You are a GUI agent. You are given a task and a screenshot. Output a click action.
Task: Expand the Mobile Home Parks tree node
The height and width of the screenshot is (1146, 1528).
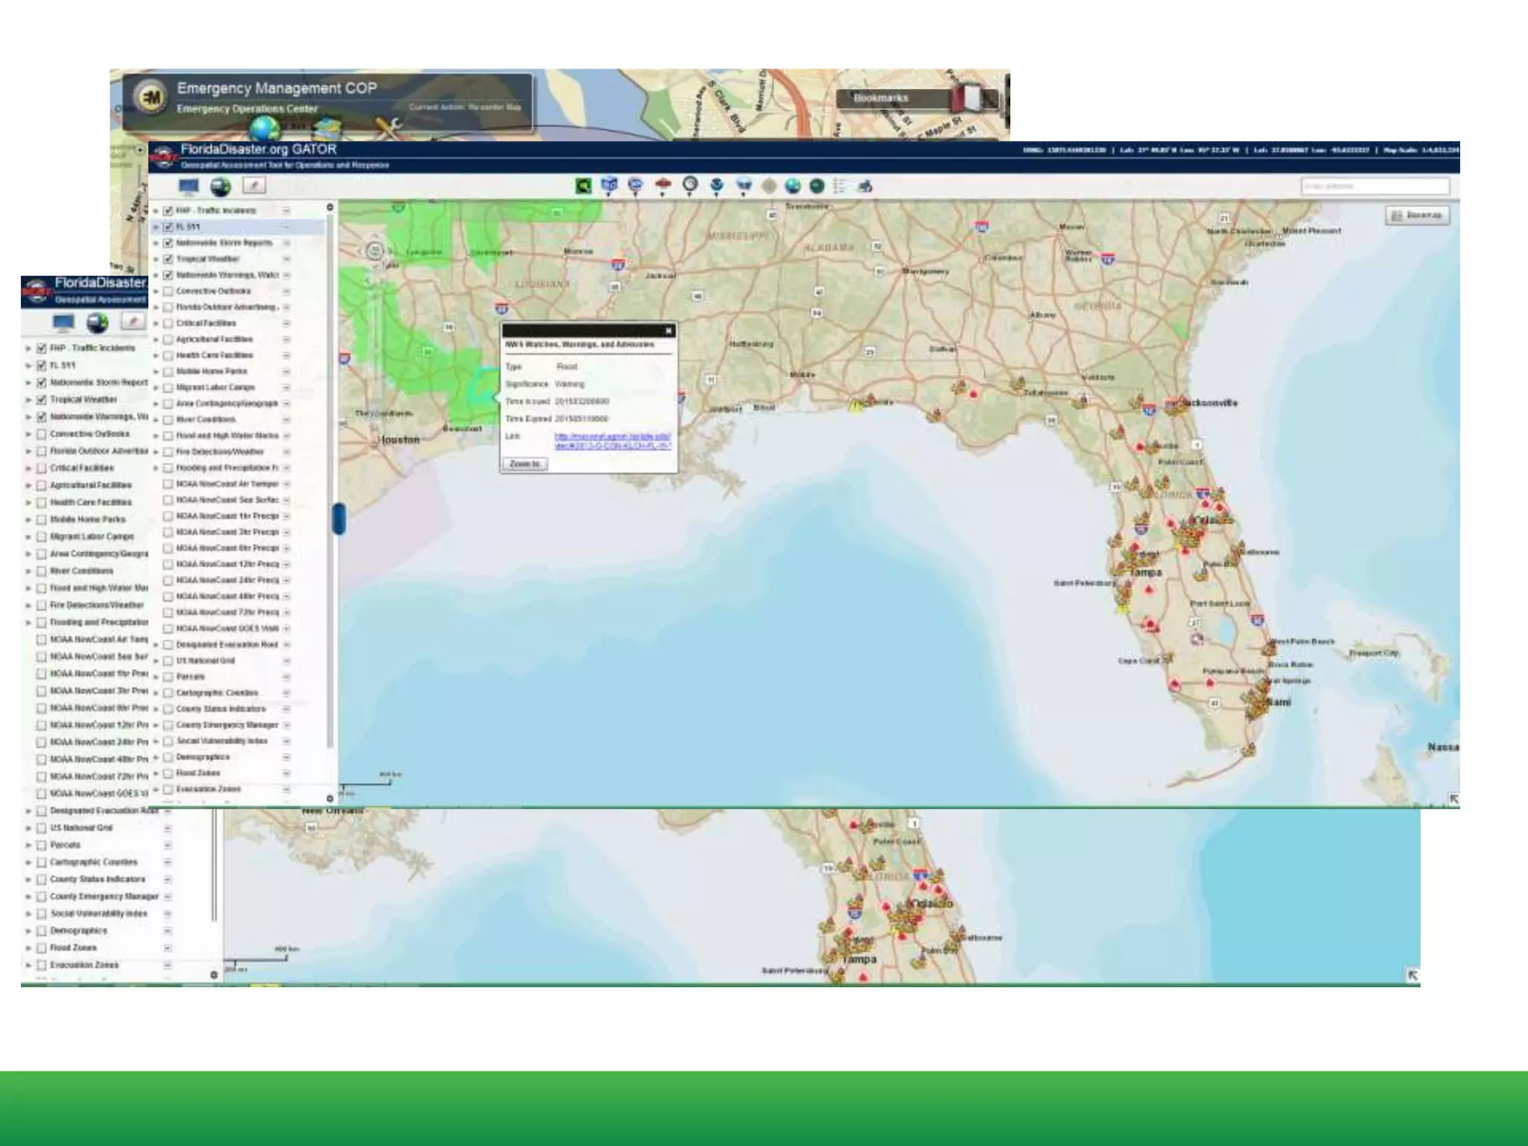(156, 372)
